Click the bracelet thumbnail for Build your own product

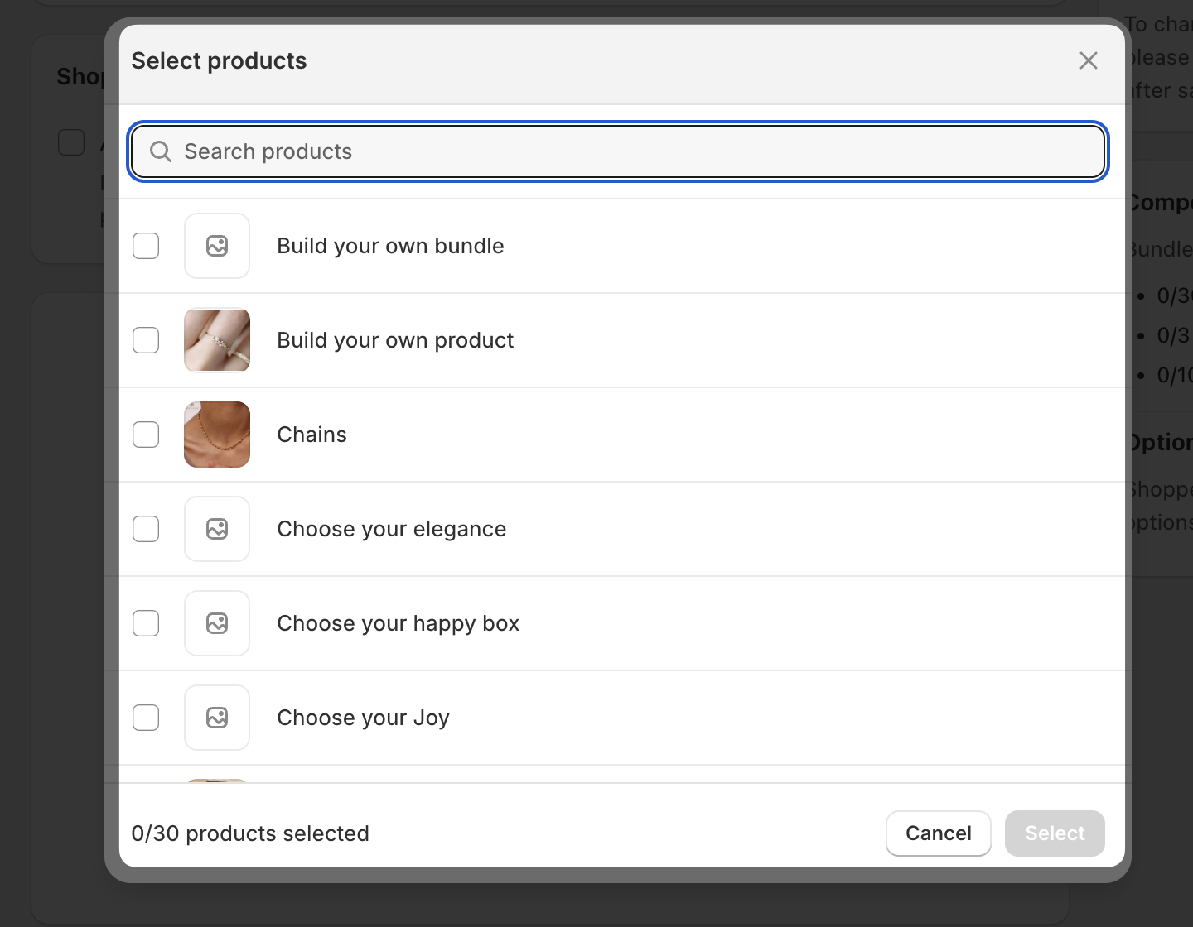tap(217, 340)
